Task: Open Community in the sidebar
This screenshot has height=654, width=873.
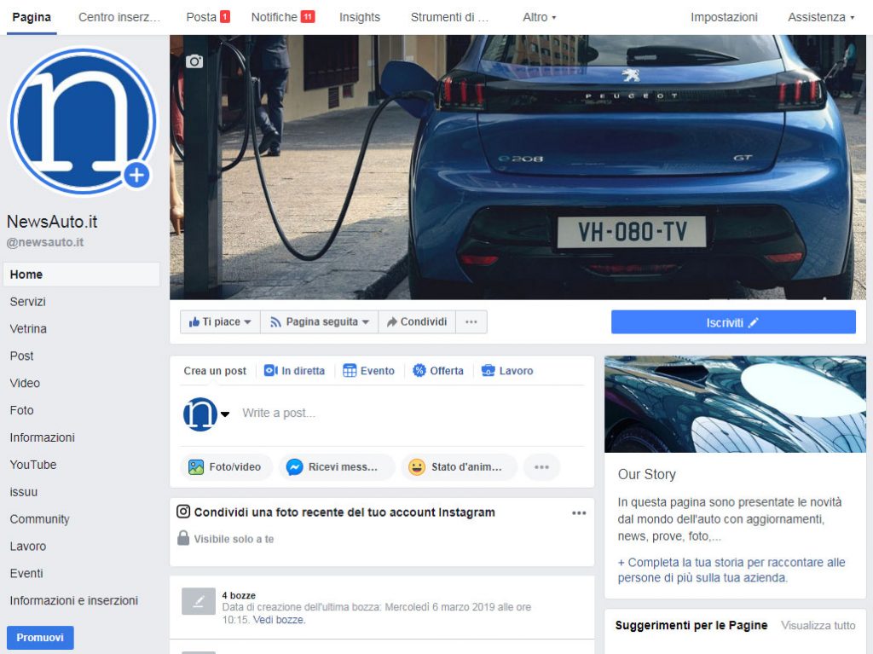Action: coord(39,519)
